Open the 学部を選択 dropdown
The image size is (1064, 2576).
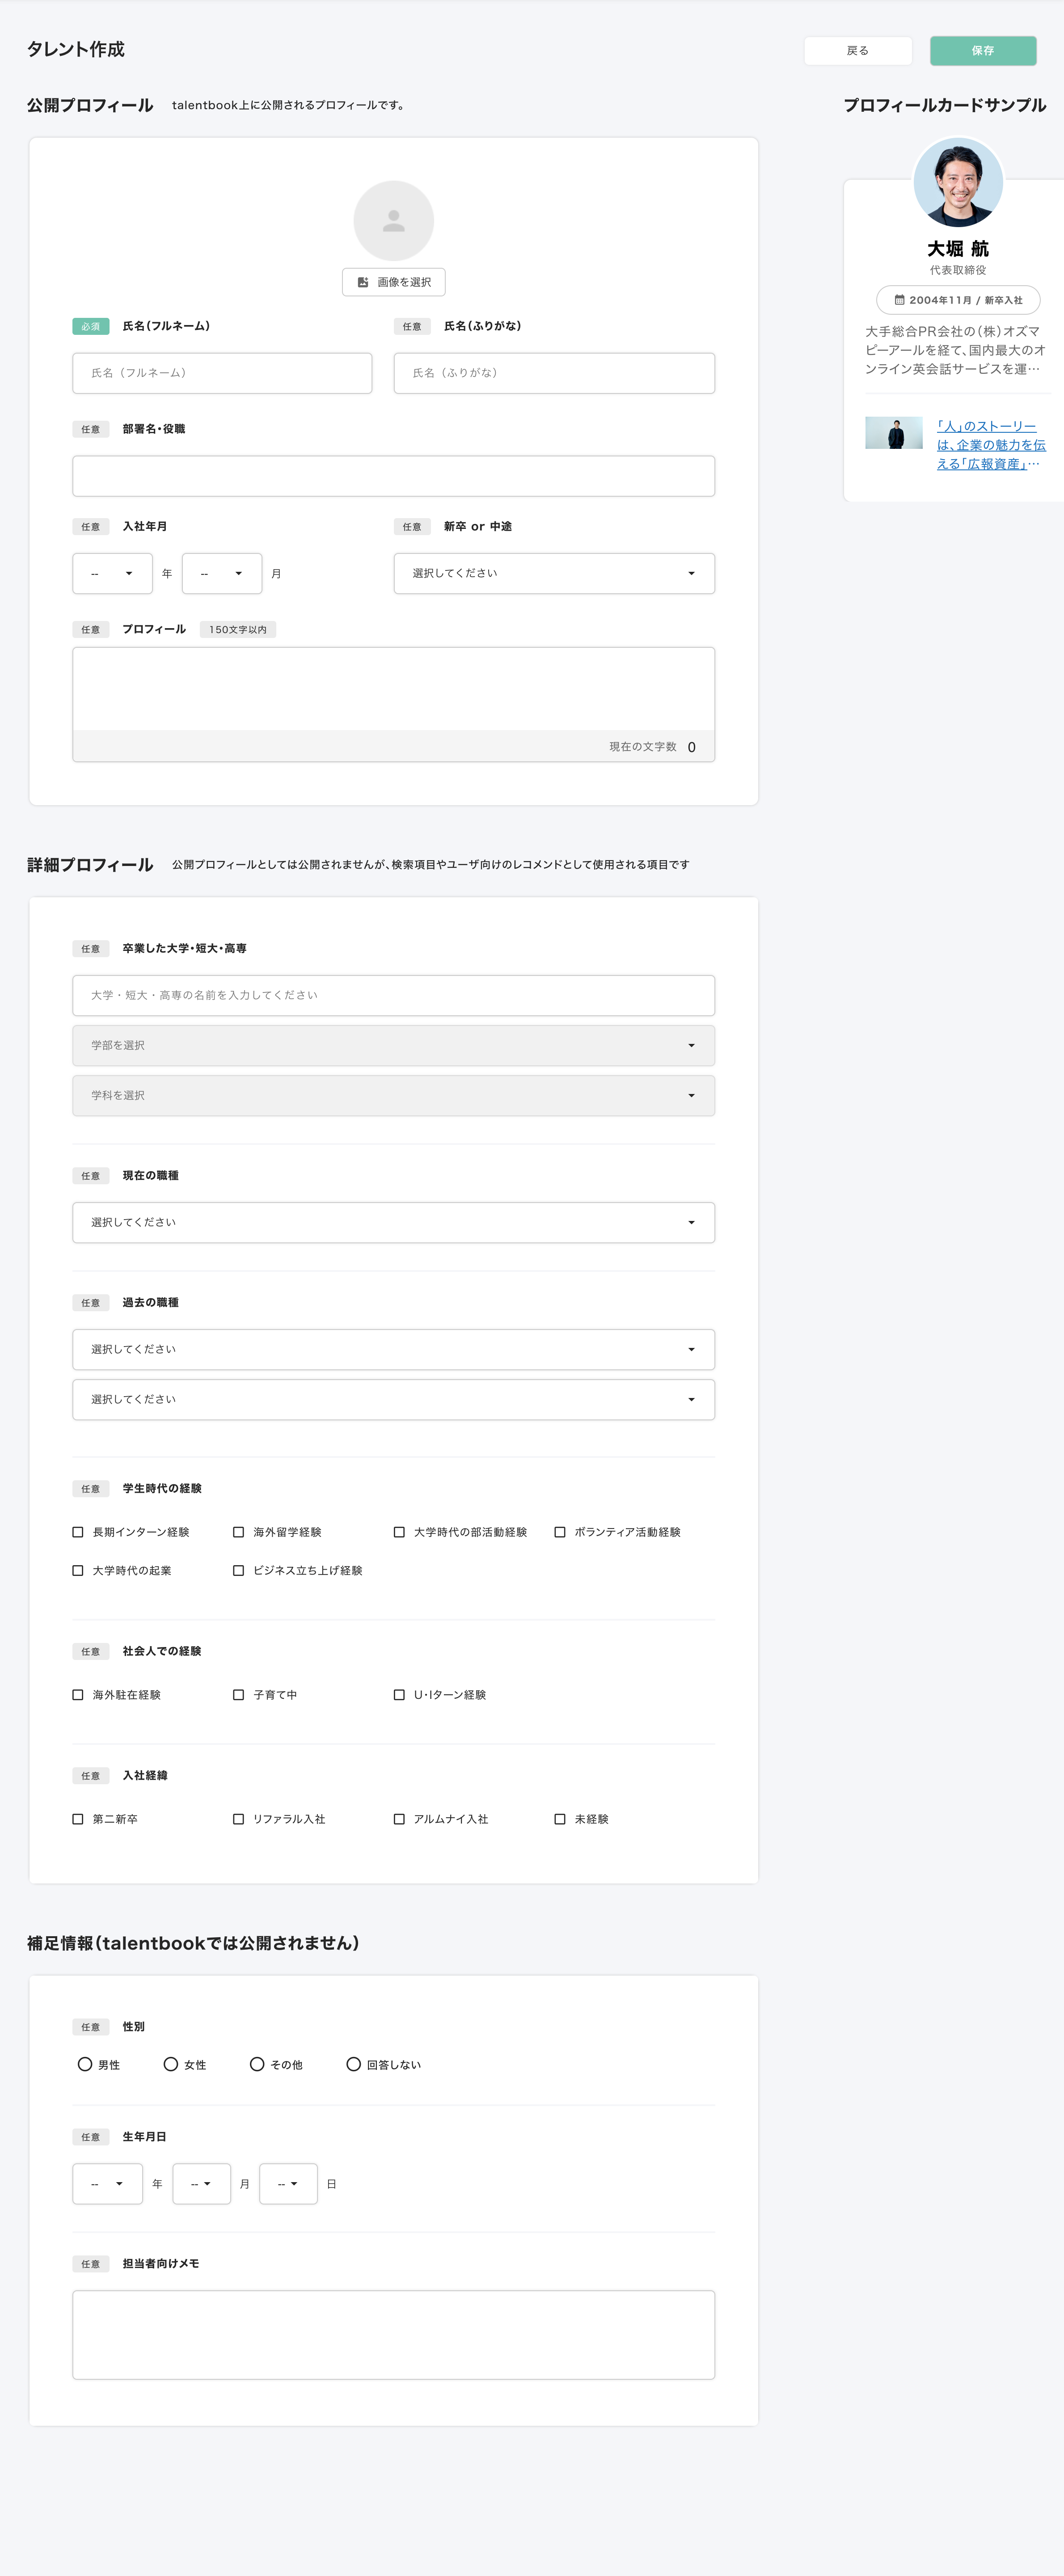(394, 1046)
